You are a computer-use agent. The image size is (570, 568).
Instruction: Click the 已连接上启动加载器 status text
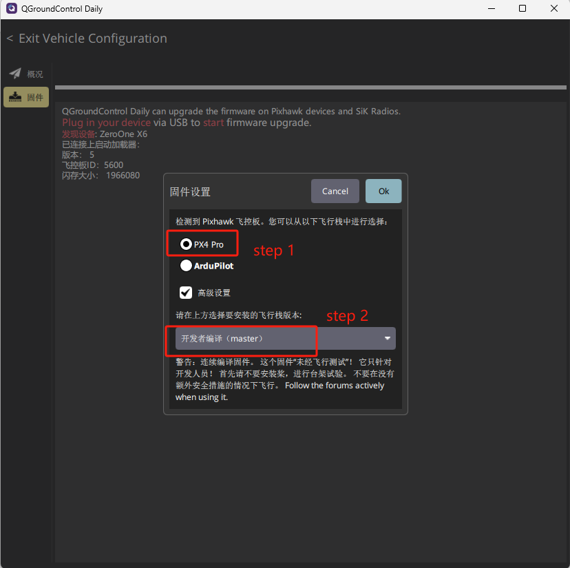tap(101, 145)
